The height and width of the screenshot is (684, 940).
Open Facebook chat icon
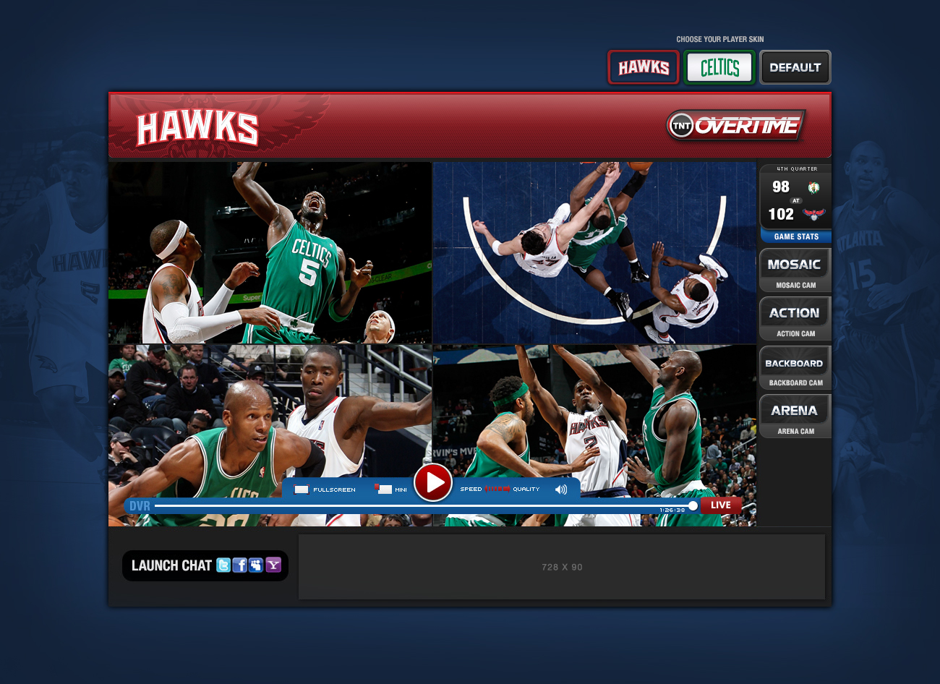tap(239, 565)
